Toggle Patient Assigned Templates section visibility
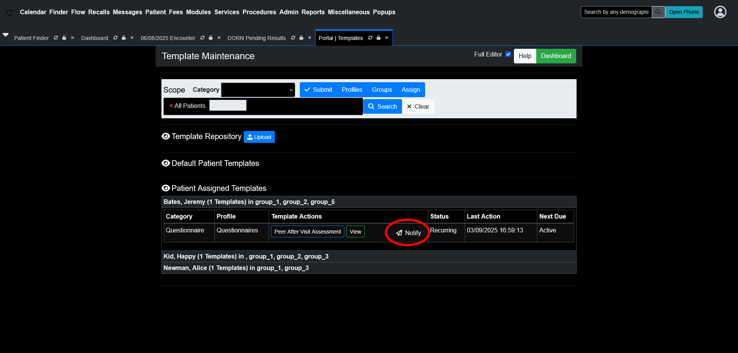This screenshot has width=738, height=353. (x=166, y=188)
